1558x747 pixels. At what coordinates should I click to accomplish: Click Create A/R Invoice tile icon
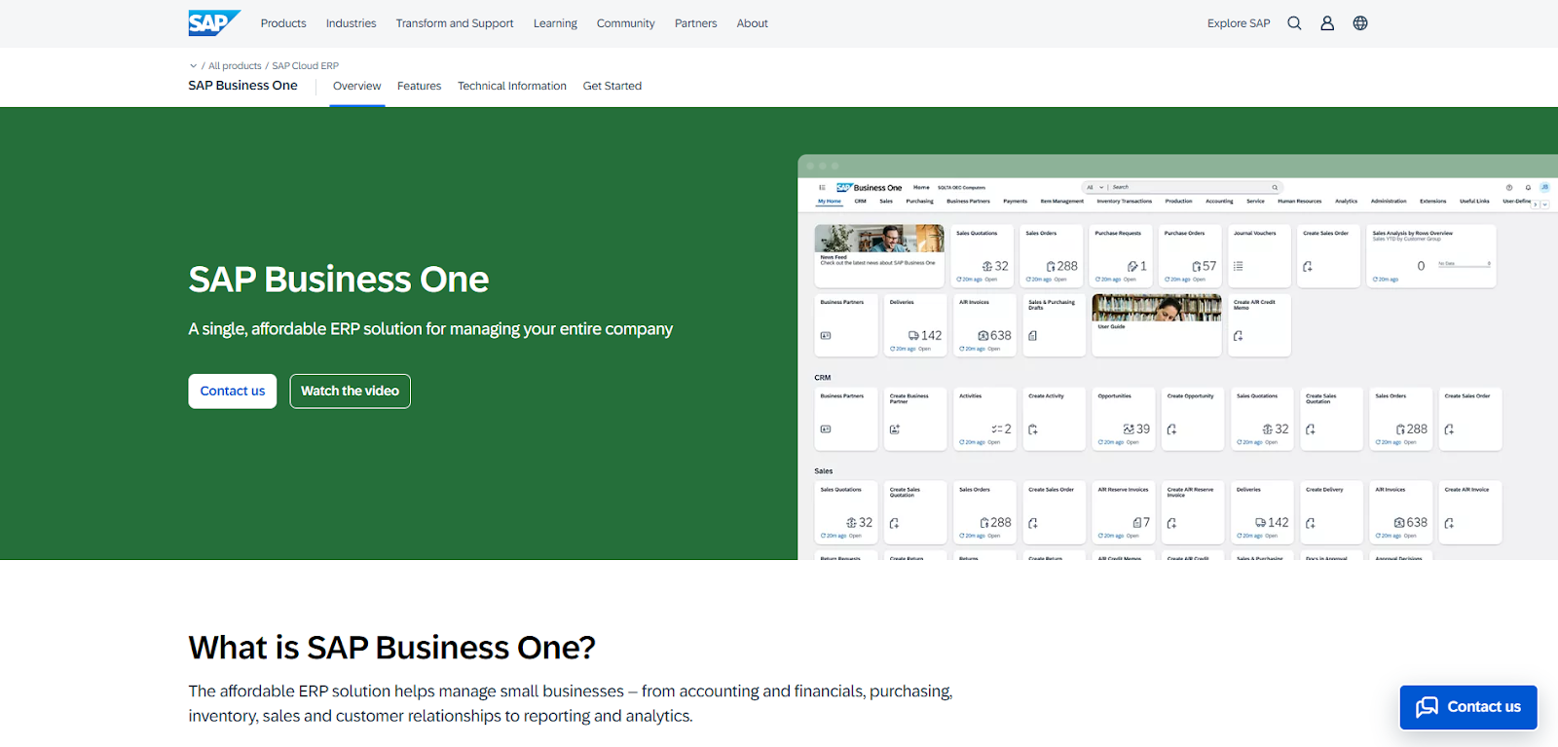pos(1449,523)
